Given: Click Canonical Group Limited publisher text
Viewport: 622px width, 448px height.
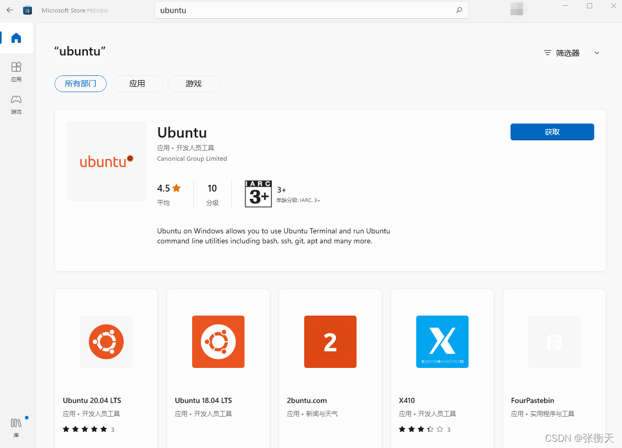Looking at the screenshot, I should (x=192, y=159).
